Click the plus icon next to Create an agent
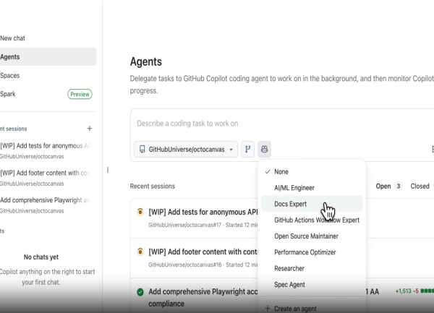The image size is (434, 313). [268, 308]
